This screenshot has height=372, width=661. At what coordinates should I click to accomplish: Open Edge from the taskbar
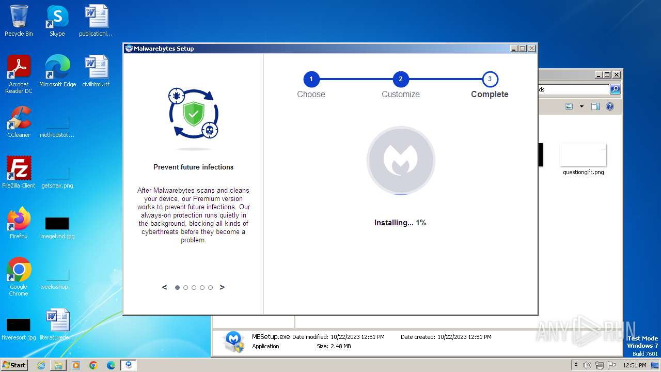(111, 365)
